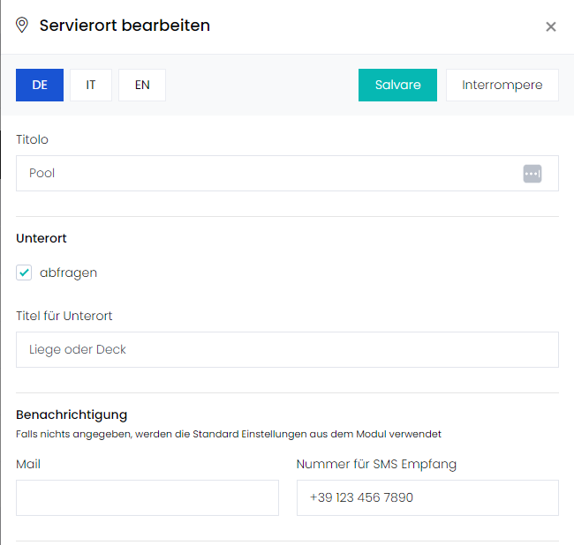Click the autofill dots icon in Titolo field
Viewport: 574px width, 545px height.
(532, 173)
